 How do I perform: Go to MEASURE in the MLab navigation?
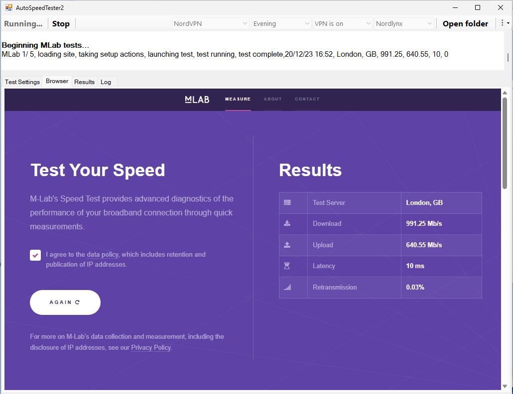[238, 99]
